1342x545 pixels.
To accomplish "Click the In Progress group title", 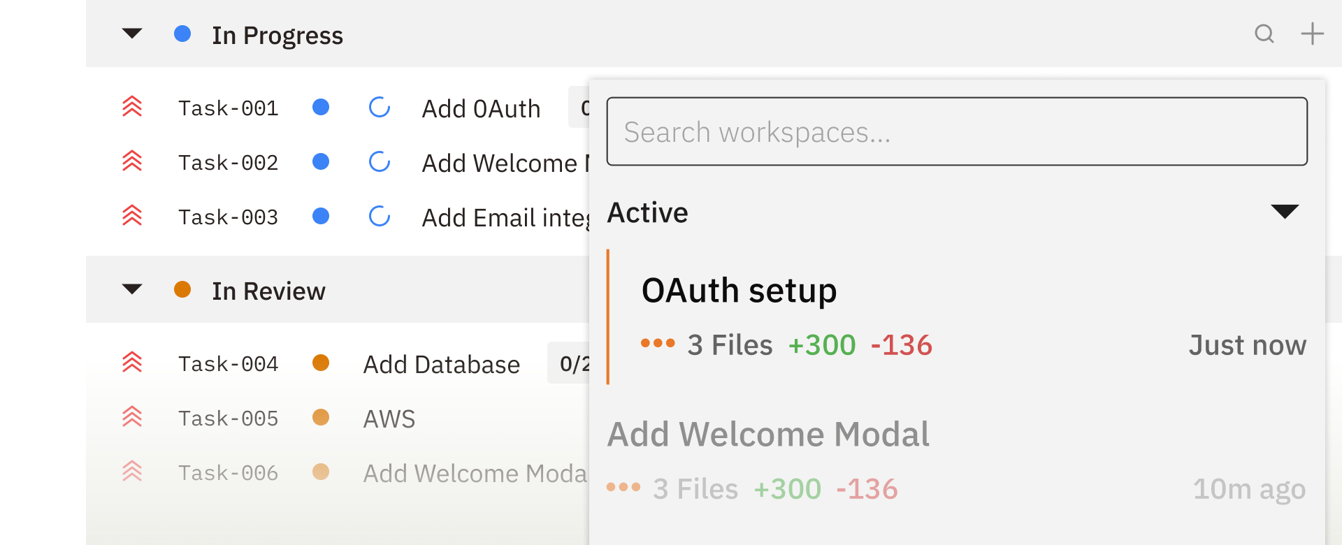I will pos(277,36).
